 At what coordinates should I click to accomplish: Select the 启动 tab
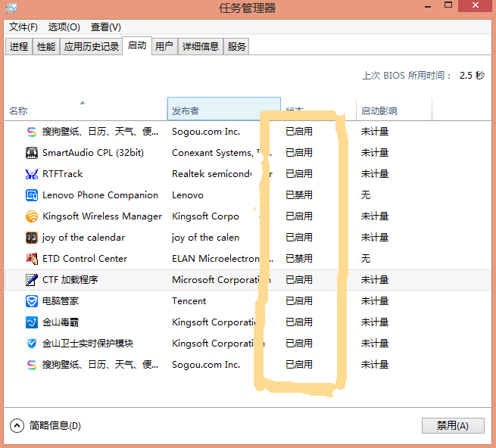point(137,45)
